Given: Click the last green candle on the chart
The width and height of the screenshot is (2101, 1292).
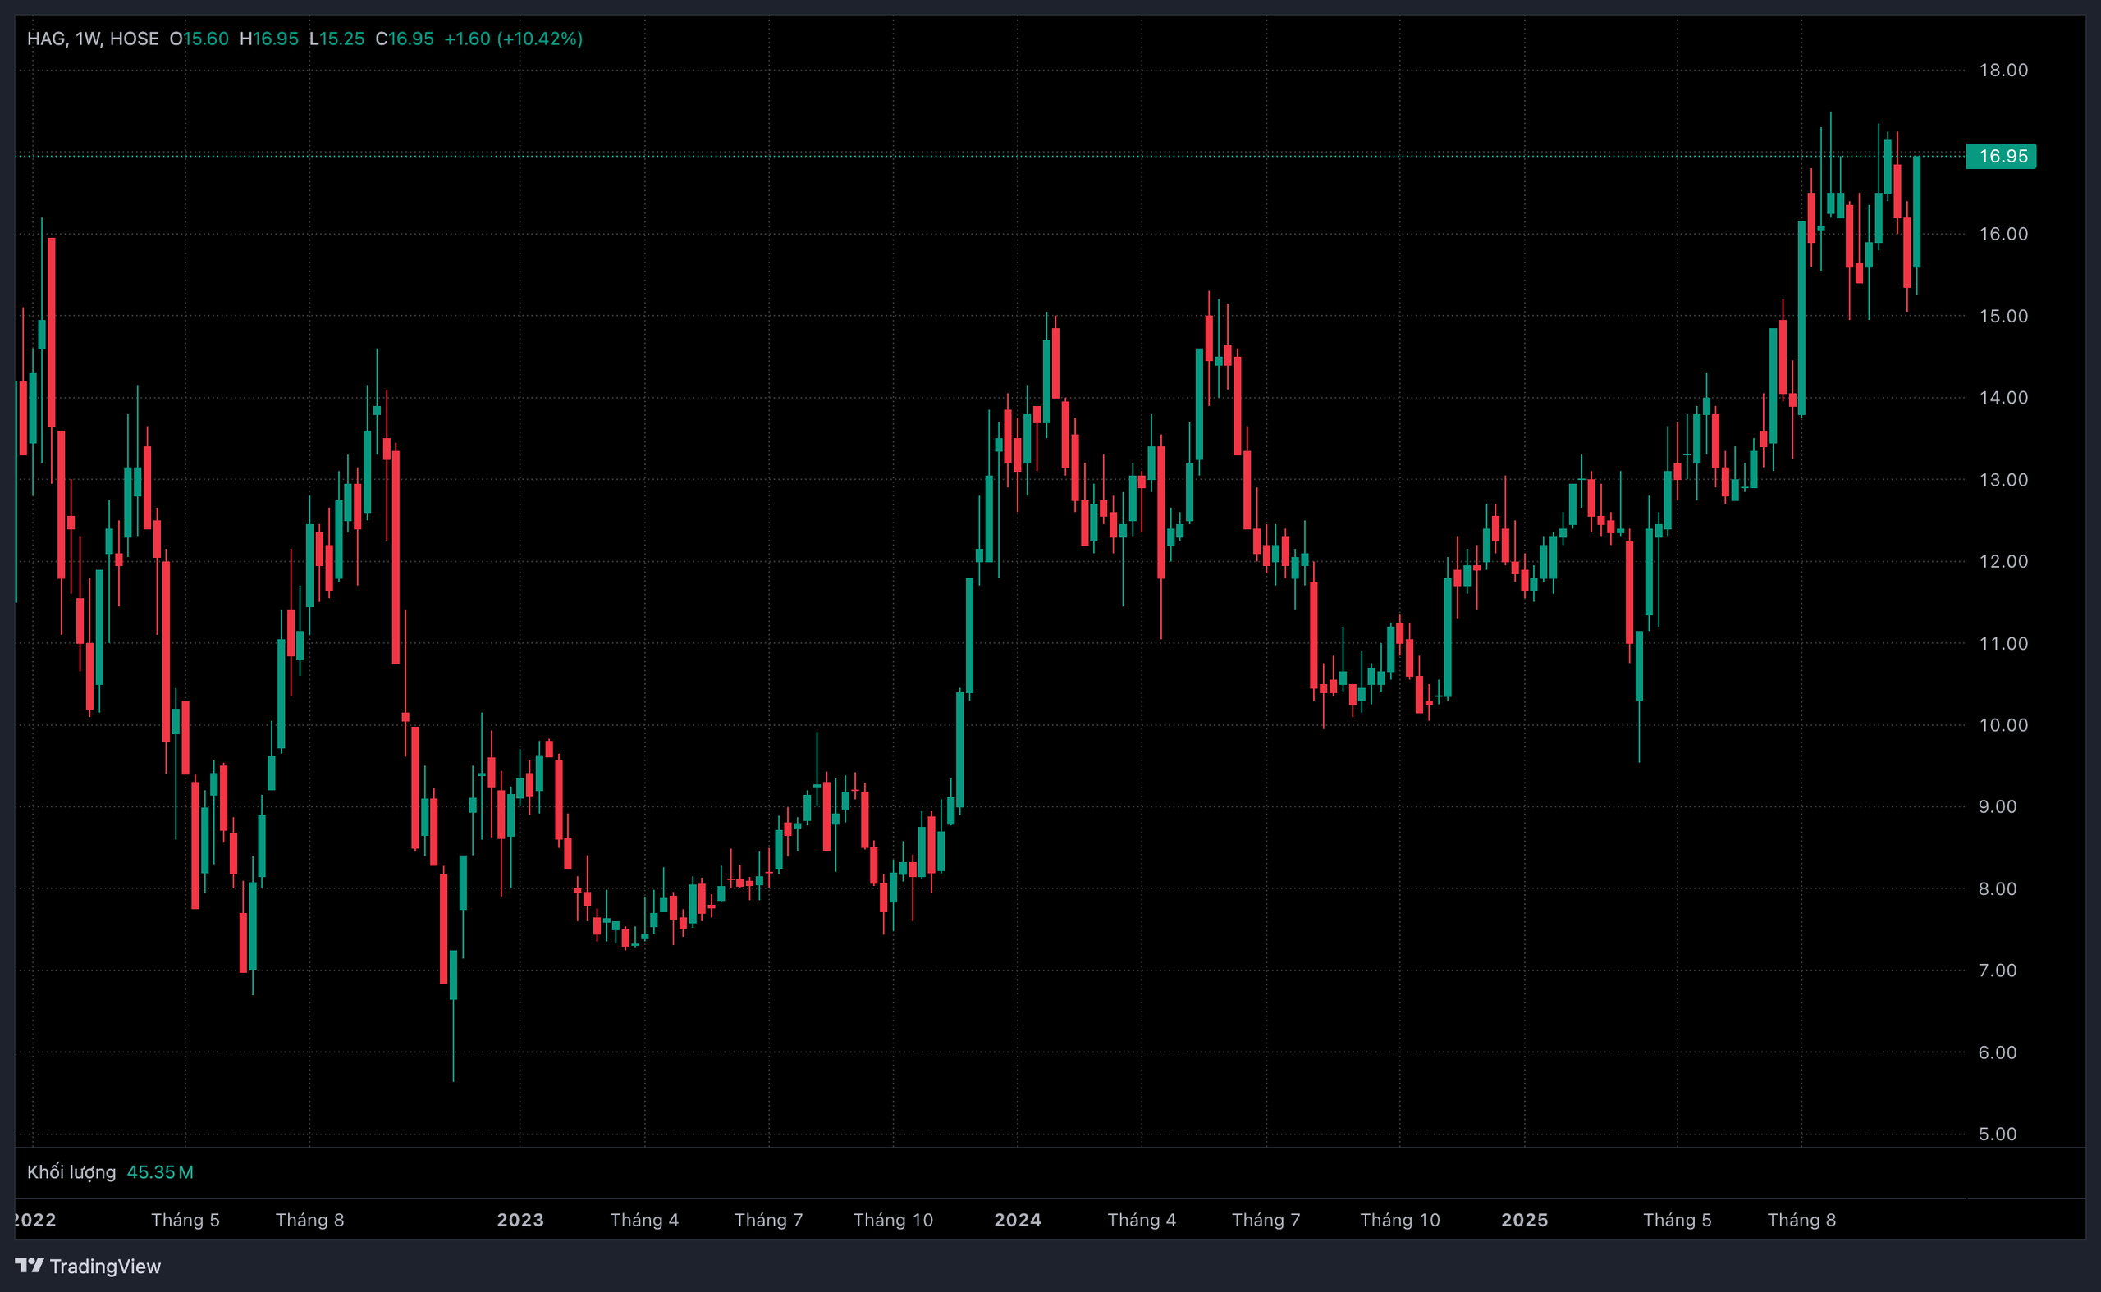Looking at the screenshot, I should pos(1916,212).
